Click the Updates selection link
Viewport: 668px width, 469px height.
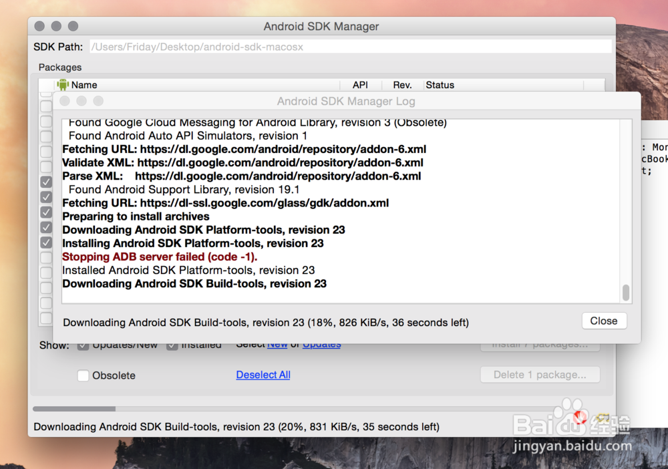coord(322,345)
